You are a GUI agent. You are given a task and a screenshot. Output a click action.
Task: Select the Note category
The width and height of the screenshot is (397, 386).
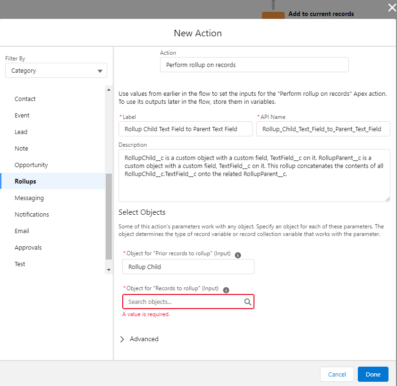point(21,148)
